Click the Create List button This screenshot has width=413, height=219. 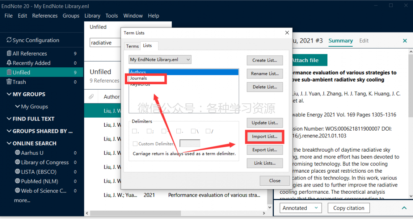pyautogui.click(x=265, y=60)
